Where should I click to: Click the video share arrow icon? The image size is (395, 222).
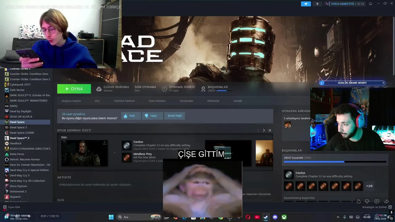[386, 201]
